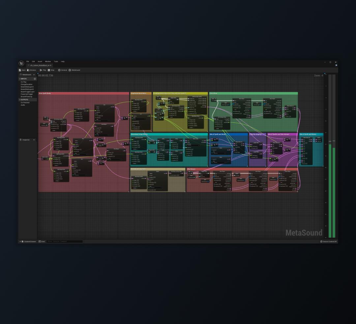Click the Cmd console icon
This screenshot has height=324, width=356.
coord(40,242)
